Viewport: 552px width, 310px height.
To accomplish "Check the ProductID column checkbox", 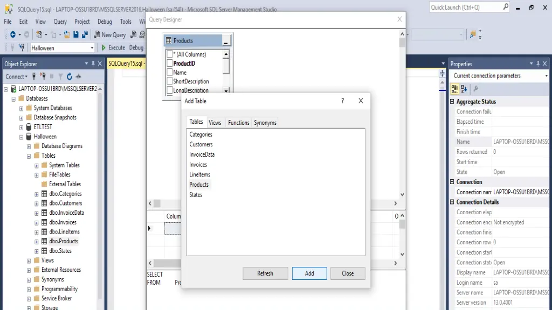I will 170,64.
